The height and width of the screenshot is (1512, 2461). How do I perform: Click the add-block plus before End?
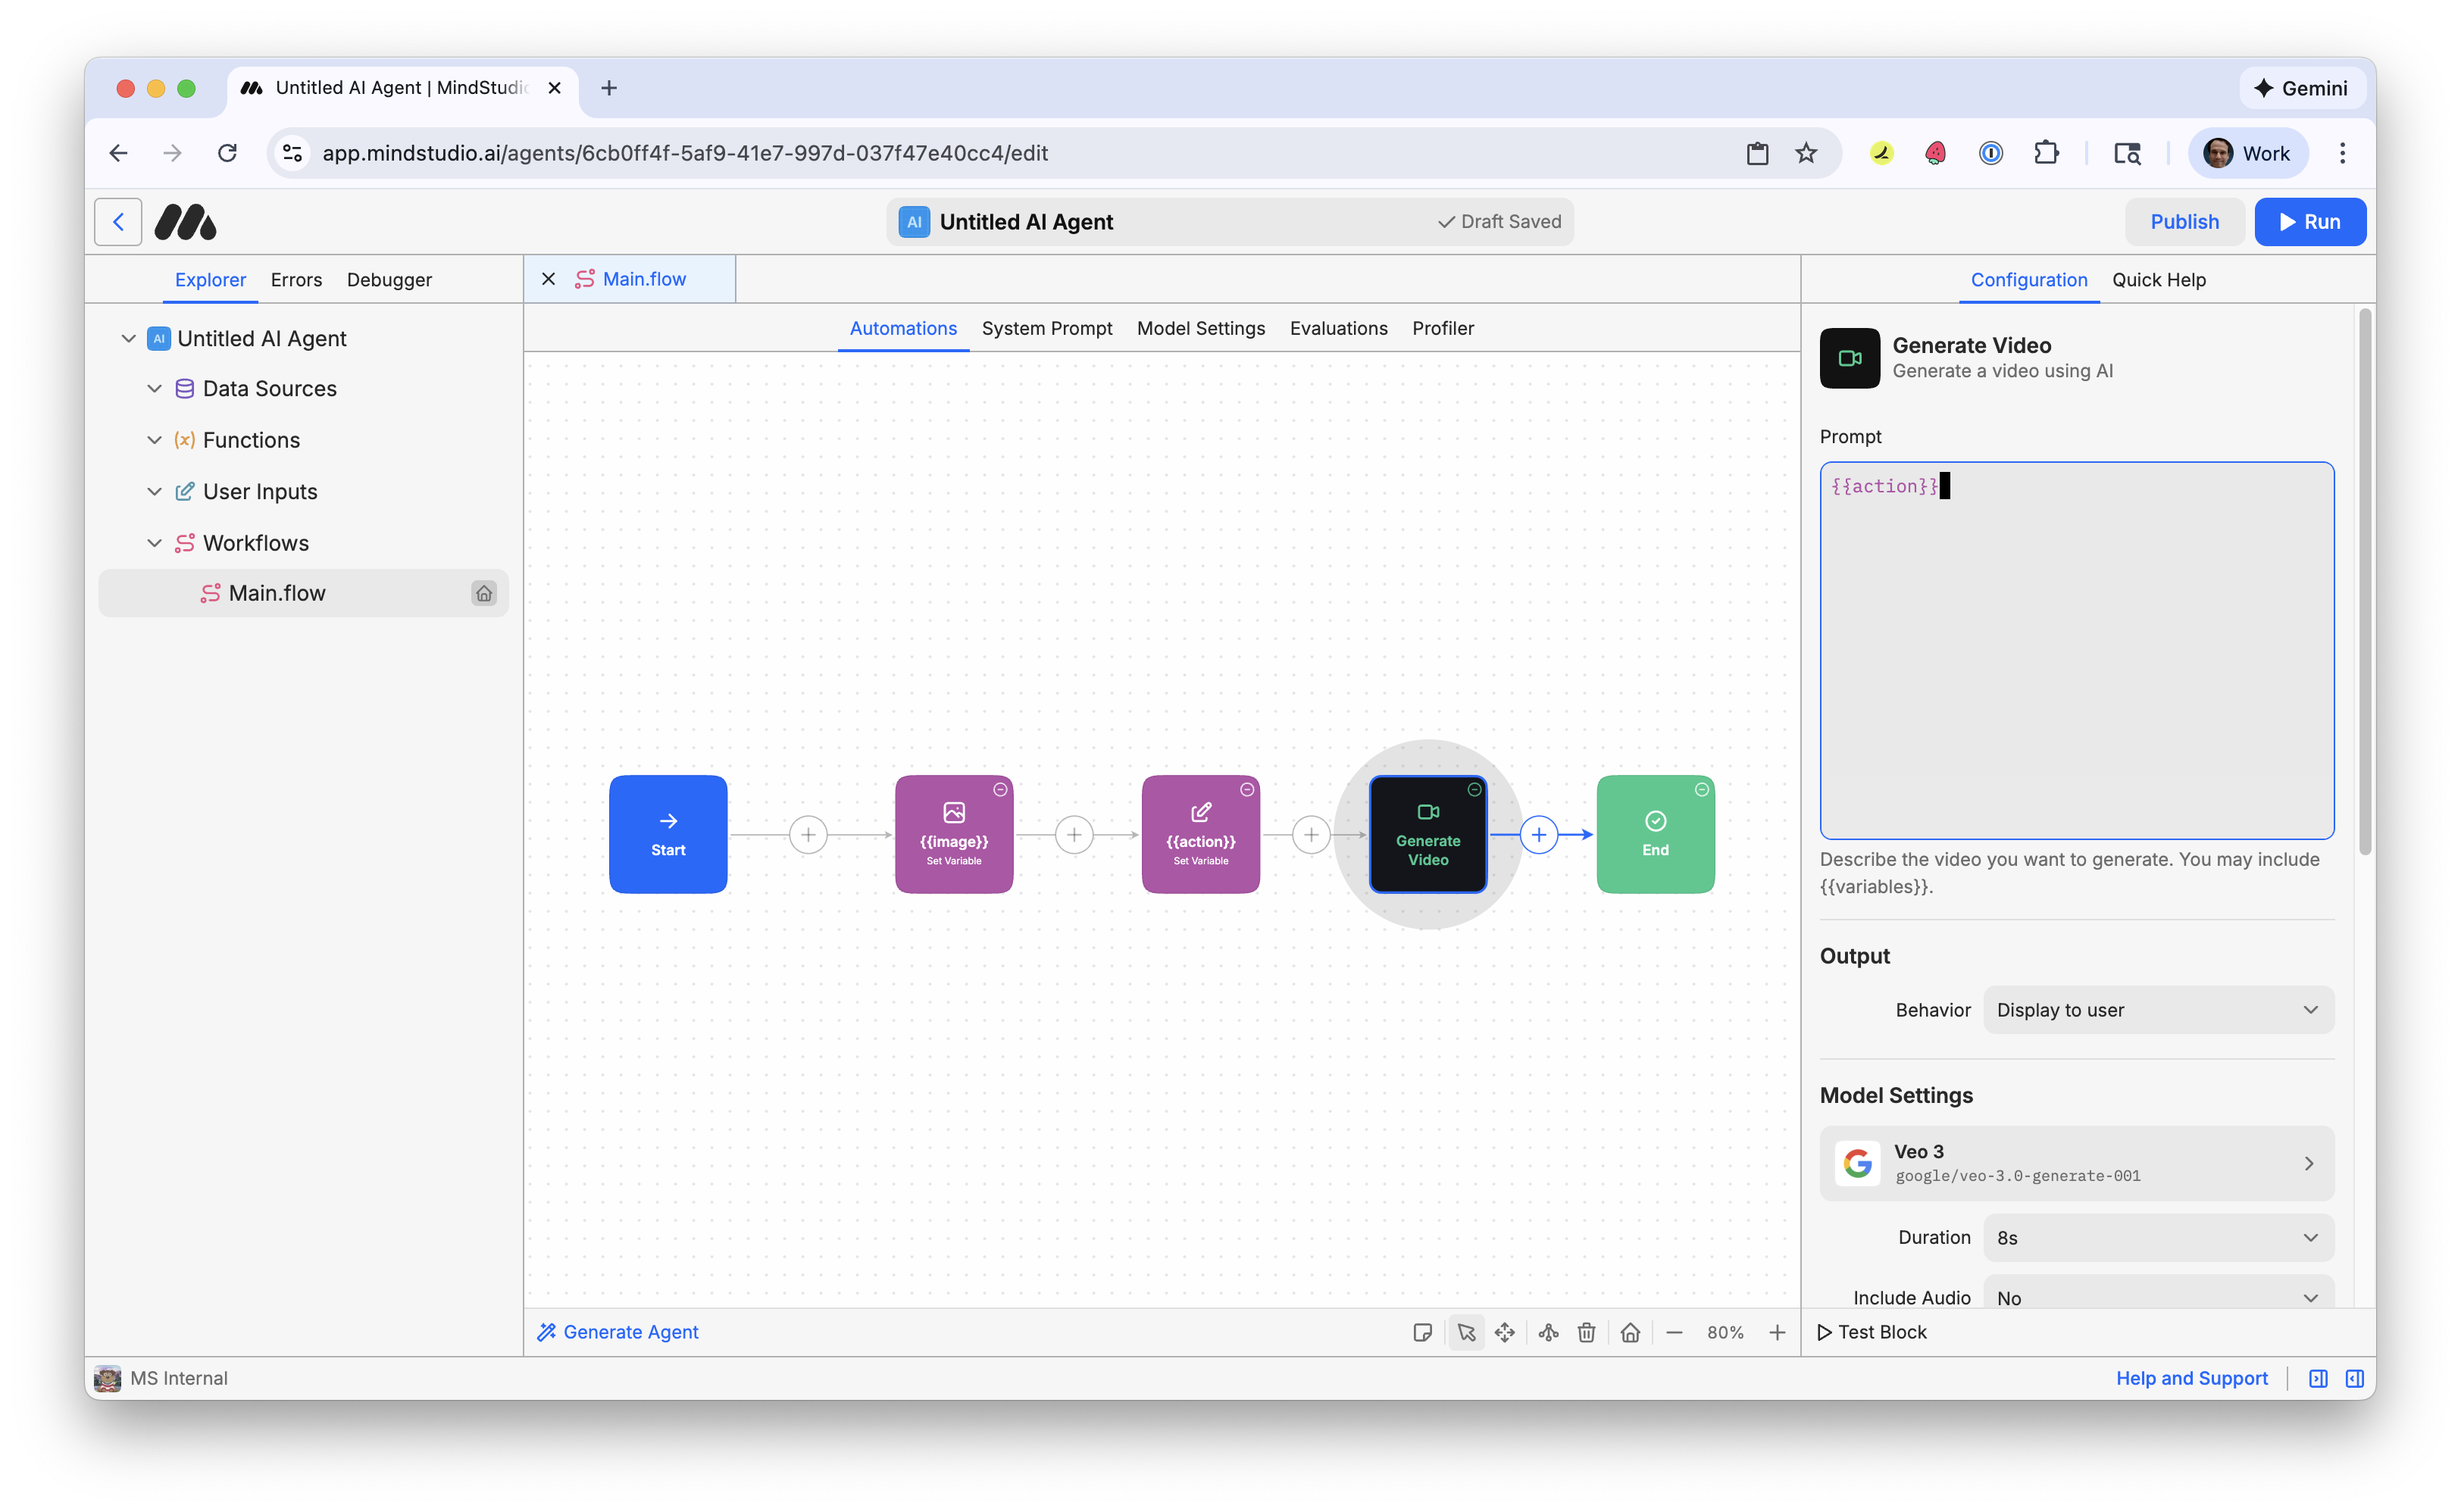click(x=1538, y=834)
